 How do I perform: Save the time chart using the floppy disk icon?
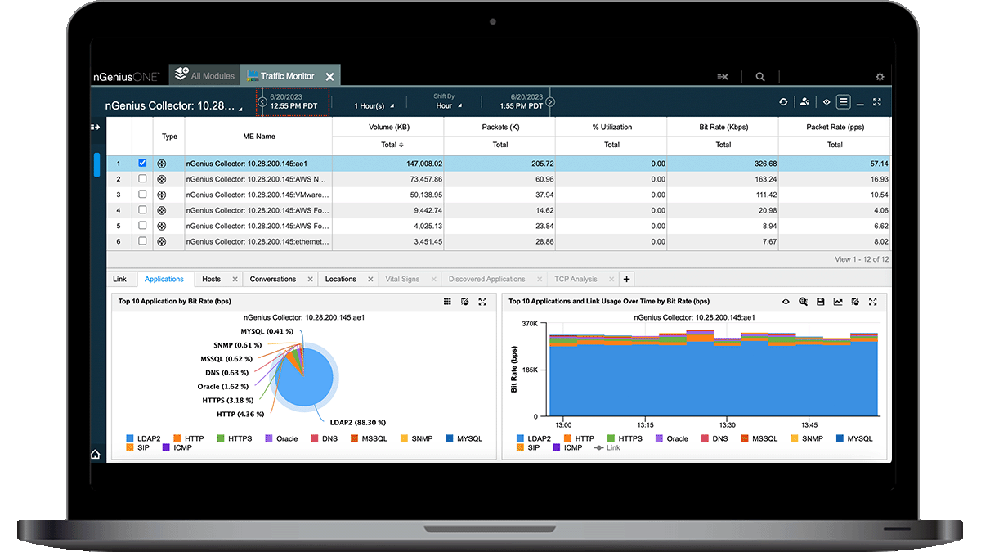(x=821, y=302)
